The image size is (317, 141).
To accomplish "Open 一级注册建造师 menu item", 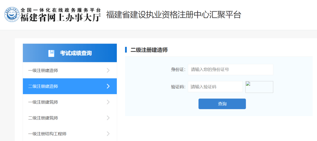I will coord(70,70).
